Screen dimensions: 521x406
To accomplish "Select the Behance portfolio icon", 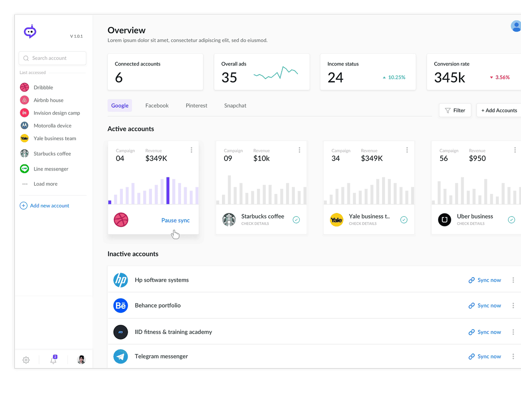I will point(121,305).
